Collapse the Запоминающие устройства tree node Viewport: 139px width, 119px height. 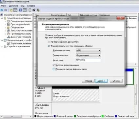[x=2, y=40]
